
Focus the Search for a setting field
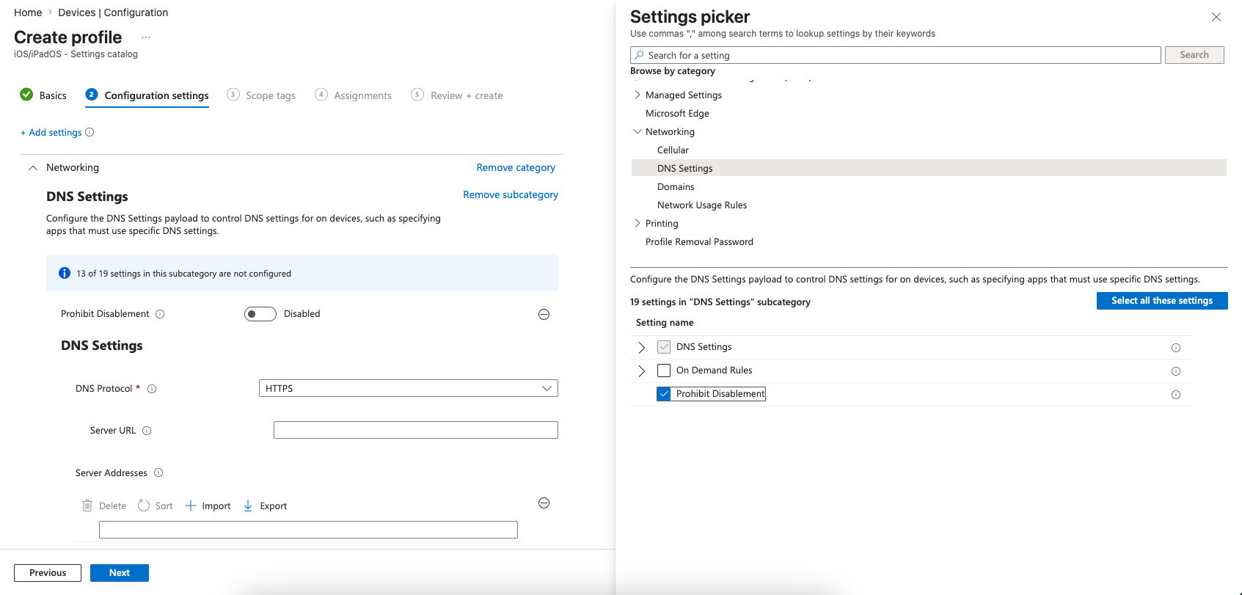(896, 55)
